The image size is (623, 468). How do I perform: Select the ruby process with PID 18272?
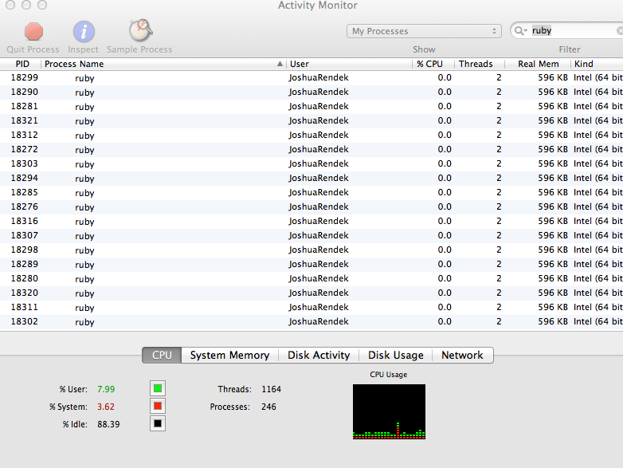click(311, 150)
